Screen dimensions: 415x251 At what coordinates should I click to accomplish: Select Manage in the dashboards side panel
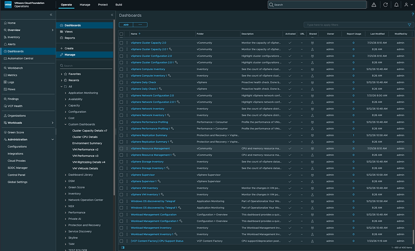(x=85, y=55)
